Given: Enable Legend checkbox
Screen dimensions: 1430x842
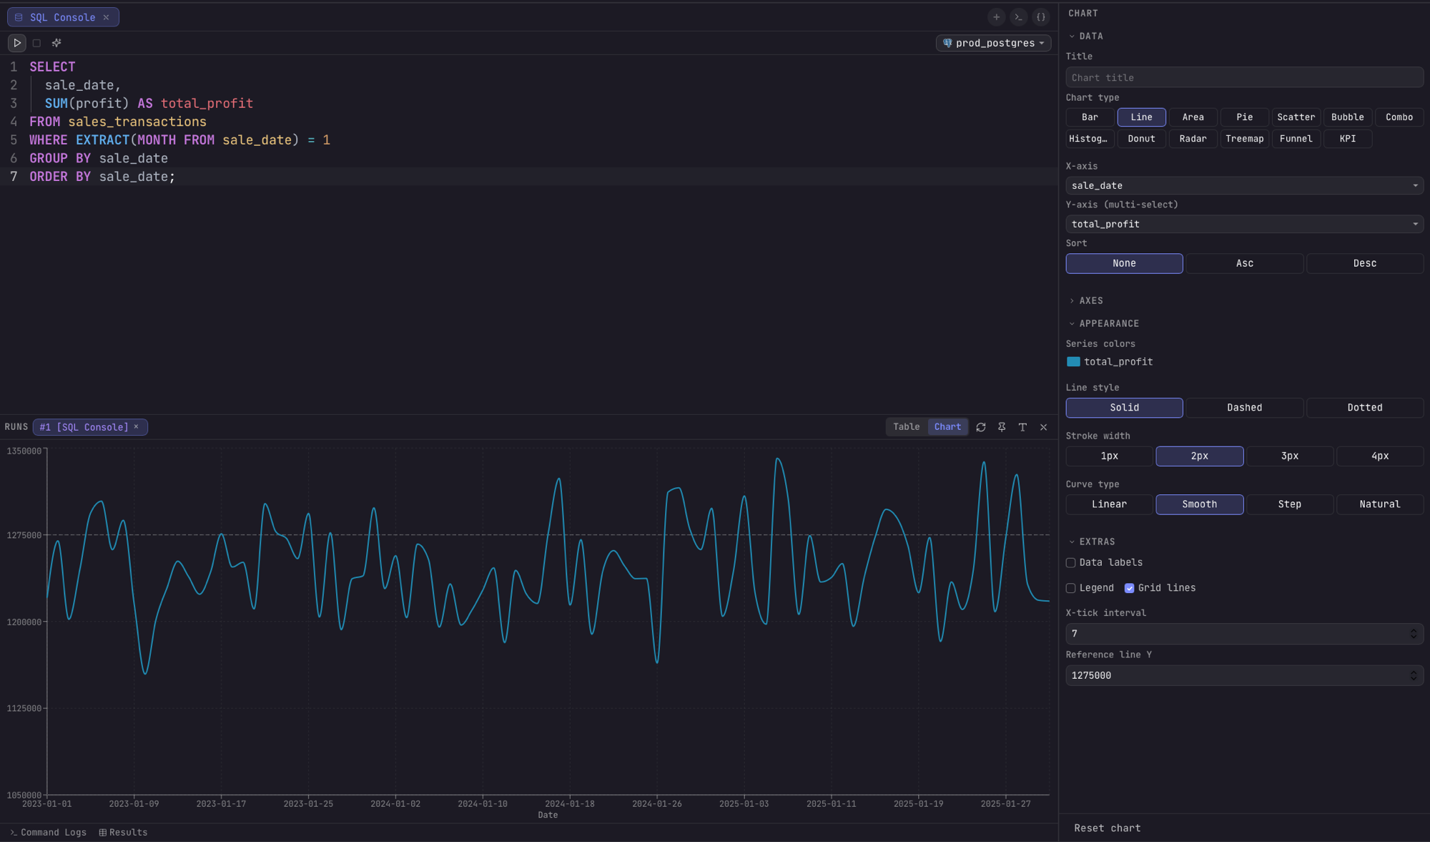Looking at the screenshot, I should tap(1070, 588).
